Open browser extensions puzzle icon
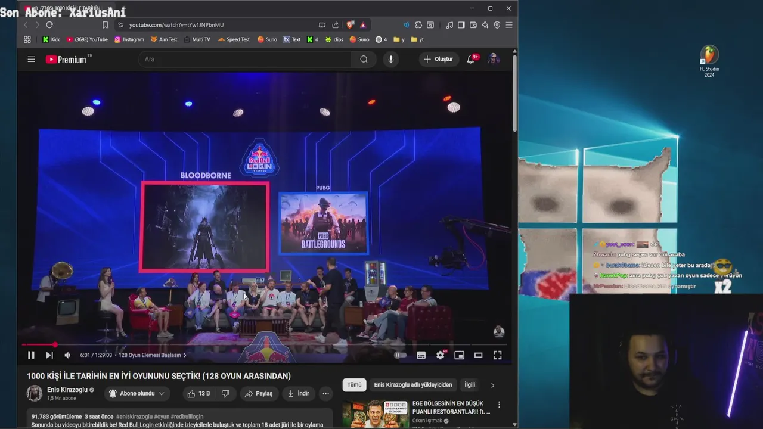The image size is (763, 429). click(x=418, y=25)
